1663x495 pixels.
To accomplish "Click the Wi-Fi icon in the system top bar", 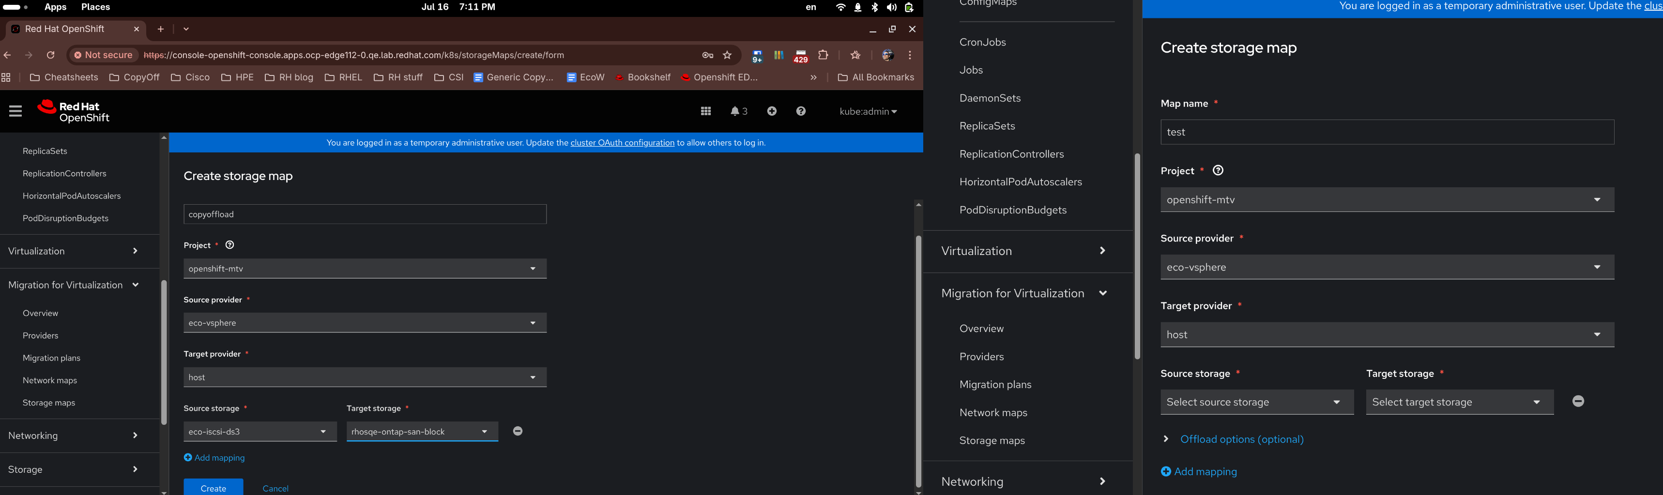I will [x=840, y=7].
